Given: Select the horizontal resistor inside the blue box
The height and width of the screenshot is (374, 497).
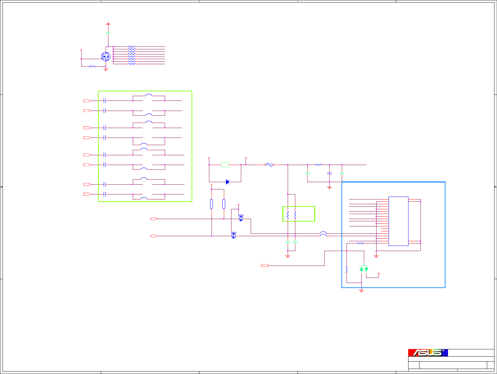Looking at the screenshot, I should pos(360,243).
